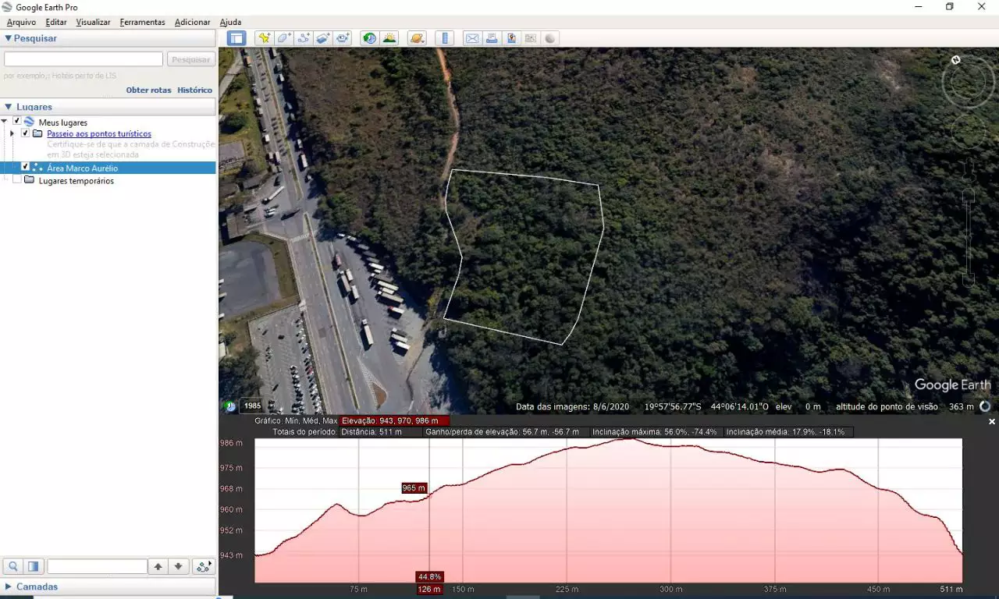
Task: Click the Email envelope icon
Action: 472,38
